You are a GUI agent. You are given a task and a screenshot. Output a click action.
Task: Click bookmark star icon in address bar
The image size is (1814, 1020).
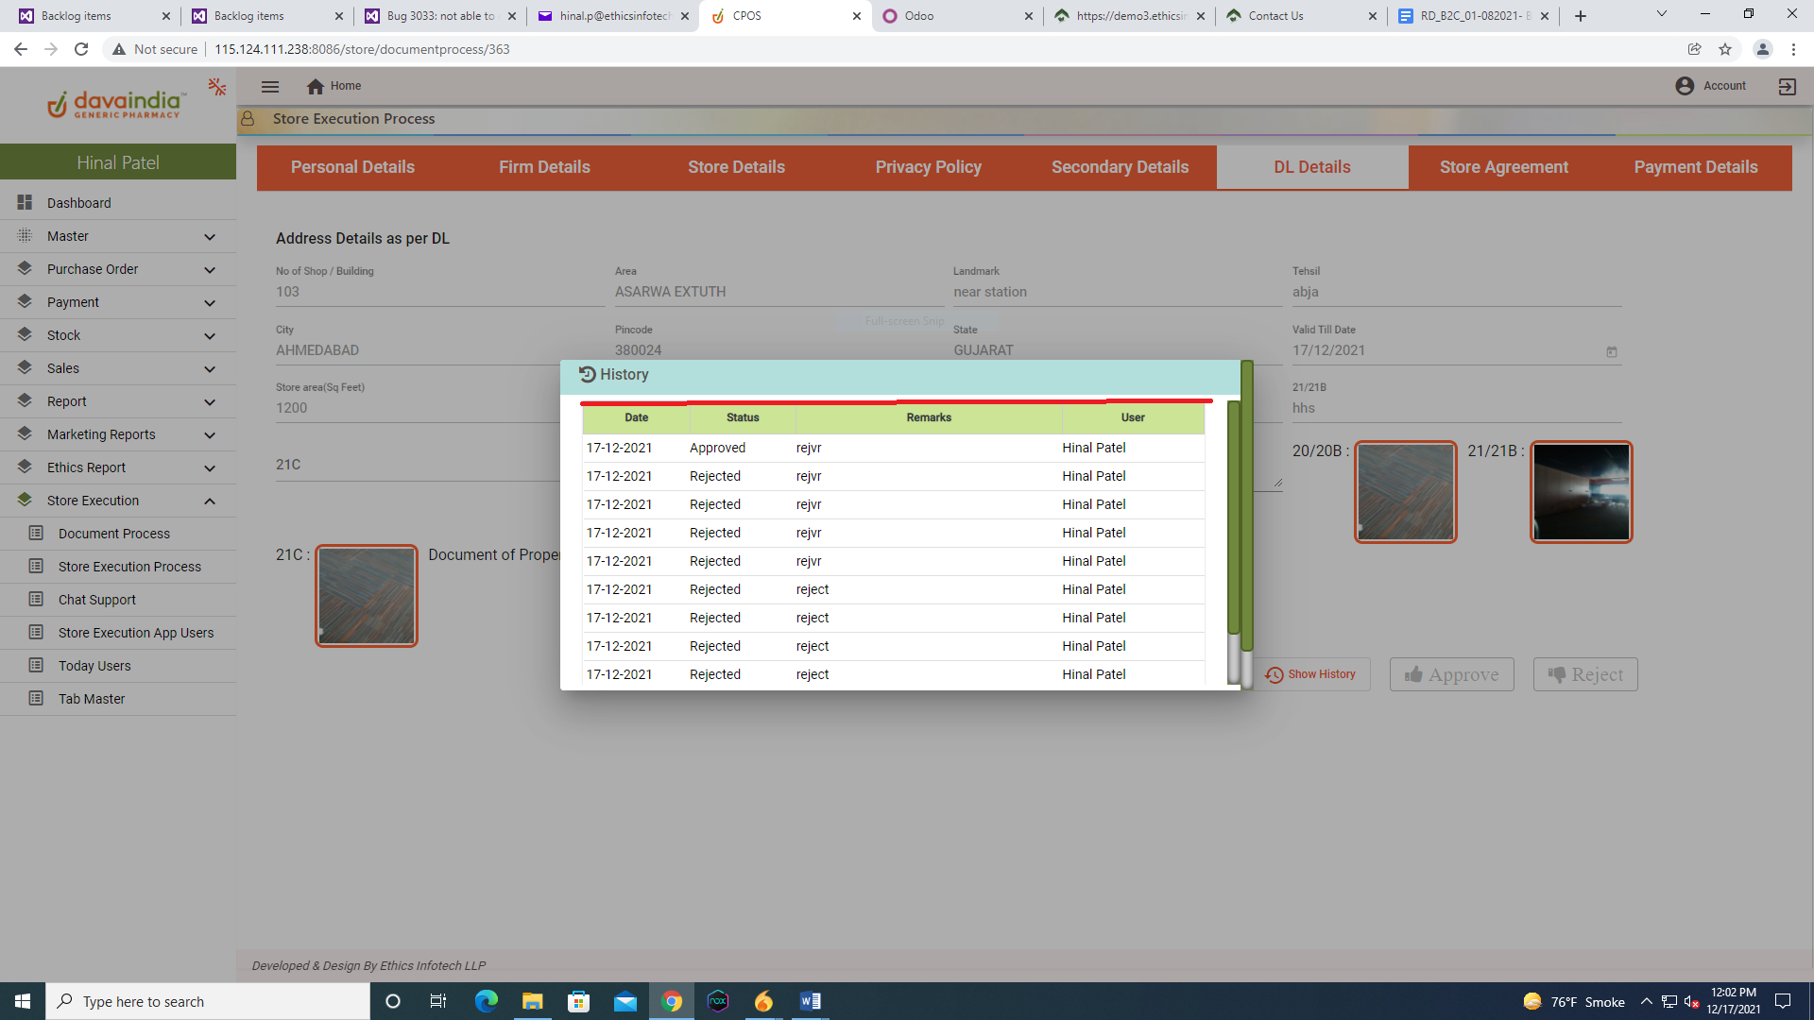pos(1725,49)
